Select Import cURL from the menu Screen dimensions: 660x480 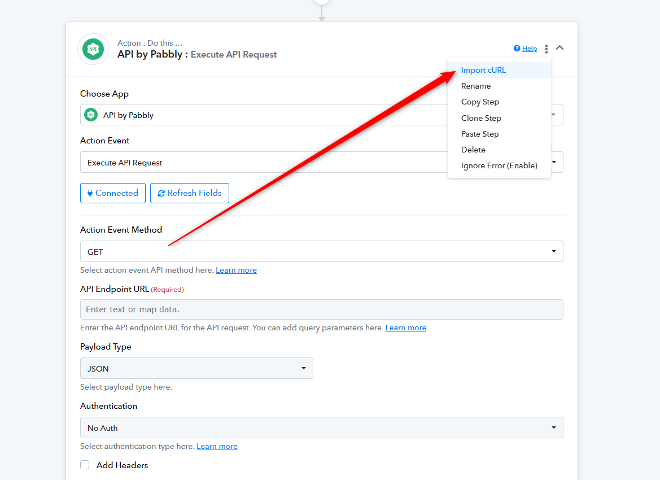point(499,71)
